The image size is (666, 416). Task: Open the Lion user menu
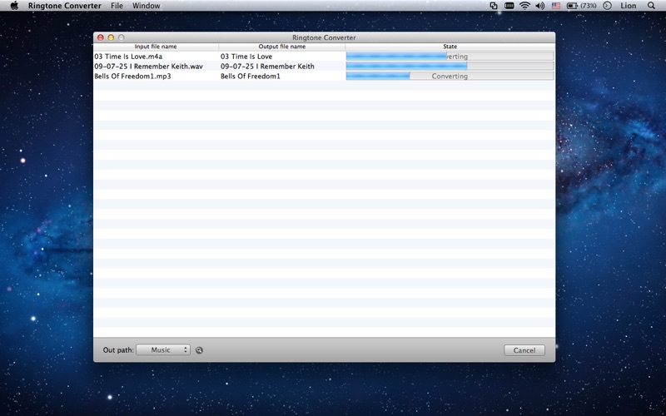(629, 6)
